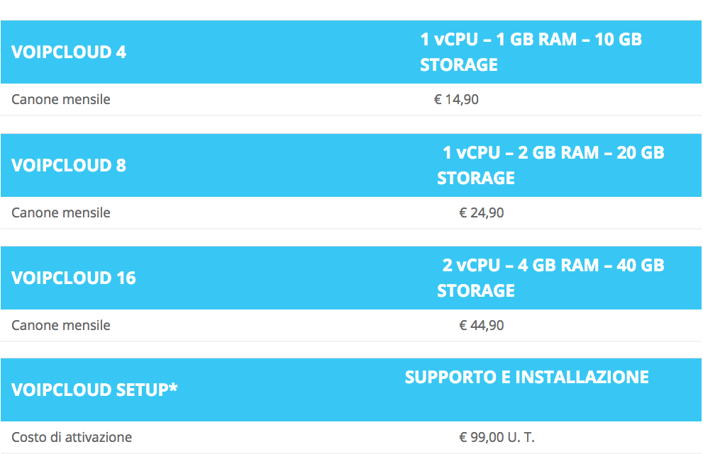Image resolution: width=703 pixels, height=454 pixels.
Task: Click the € 14,90 monthly price
Action: pos(456,100)
